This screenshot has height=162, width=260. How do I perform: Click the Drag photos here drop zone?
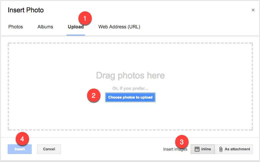click(130, 87)
